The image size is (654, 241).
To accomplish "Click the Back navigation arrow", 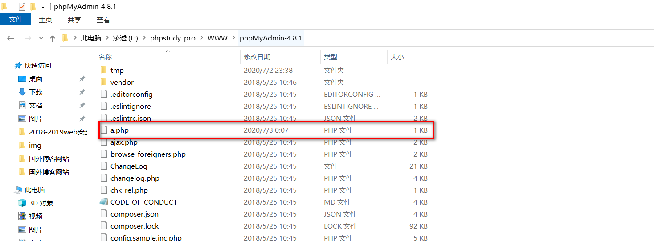I will (11, 38).
